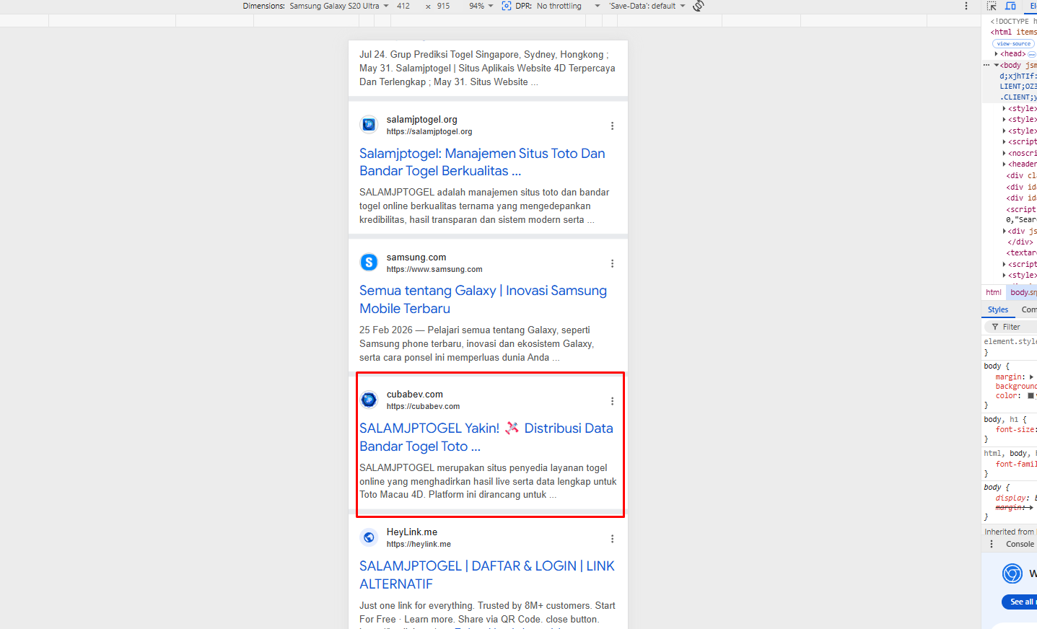Screen dimensions: 1037x629
Task: Open three-dot menu for samsung.com result
Action: pos(612,263)
